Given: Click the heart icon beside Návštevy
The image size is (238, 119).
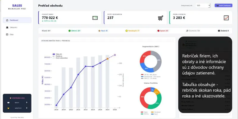Looking at the screenshot, I should tap(8, 108).
